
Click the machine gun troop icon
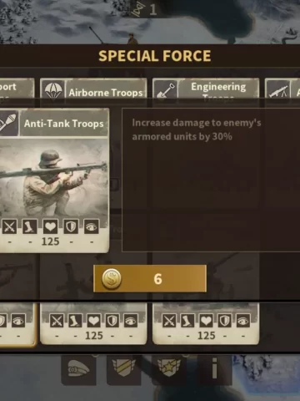point(277,90)
